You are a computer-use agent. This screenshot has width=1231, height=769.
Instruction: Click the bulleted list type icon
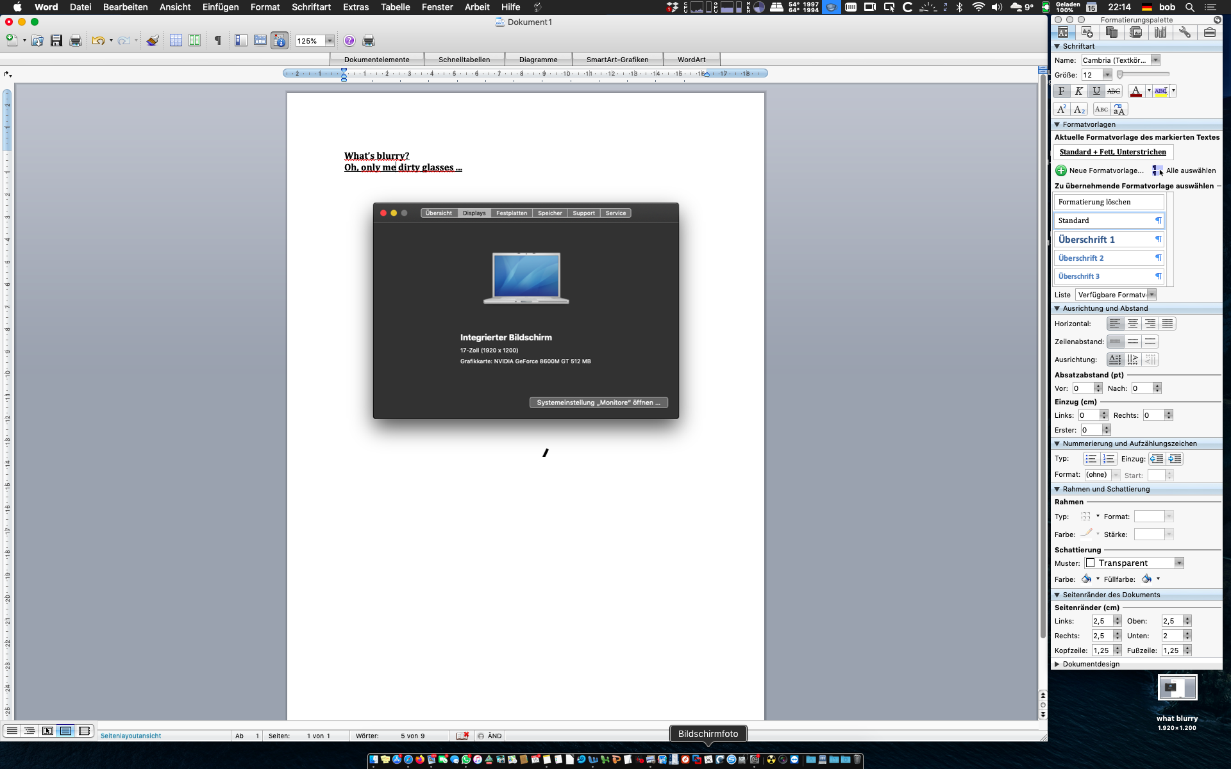pyautogui.click(x=1091, y=459)
